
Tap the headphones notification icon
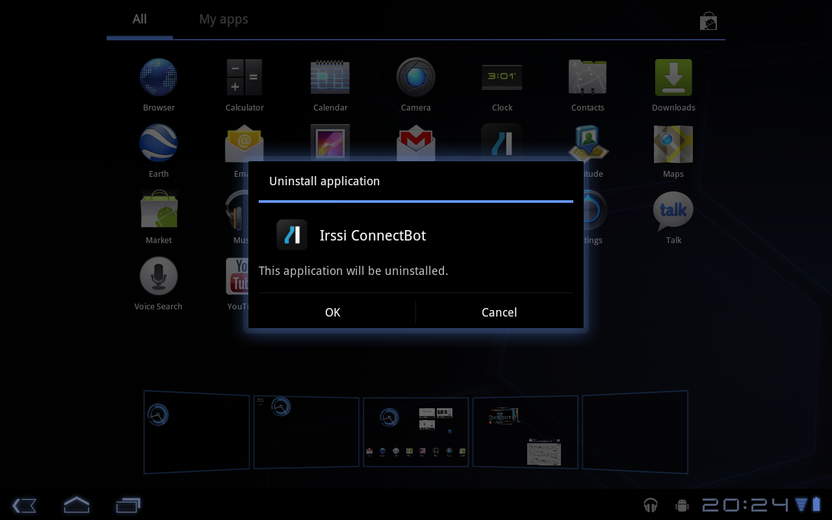650,505
